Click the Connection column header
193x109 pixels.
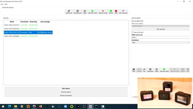tap(24, 21)
